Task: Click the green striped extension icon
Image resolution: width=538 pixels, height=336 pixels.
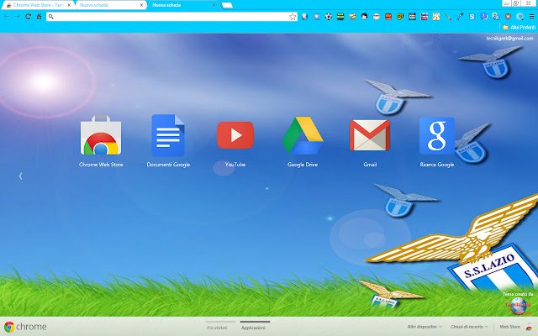Action: pos(340,17)
